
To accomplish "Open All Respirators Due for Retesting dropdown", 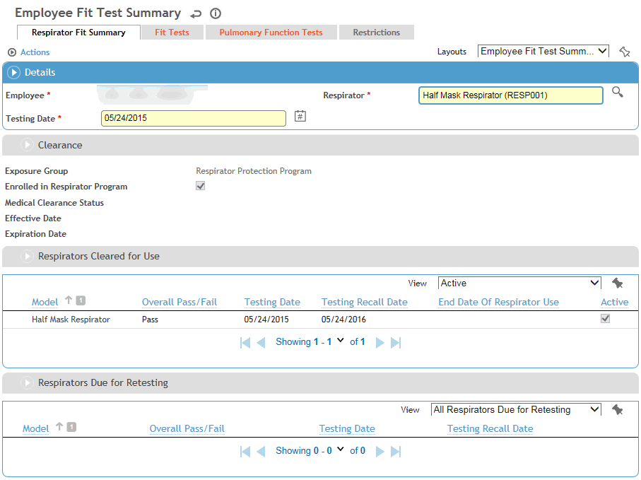I will 516,409.
